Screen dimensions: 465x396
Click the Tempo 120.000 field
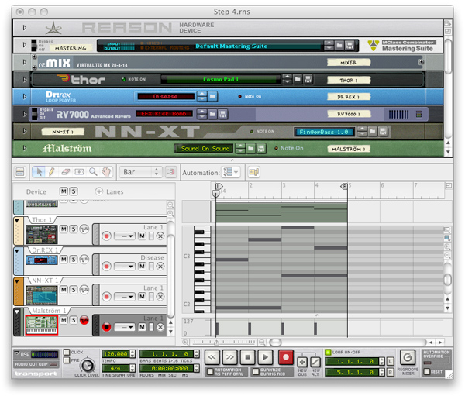click(115, 354)
